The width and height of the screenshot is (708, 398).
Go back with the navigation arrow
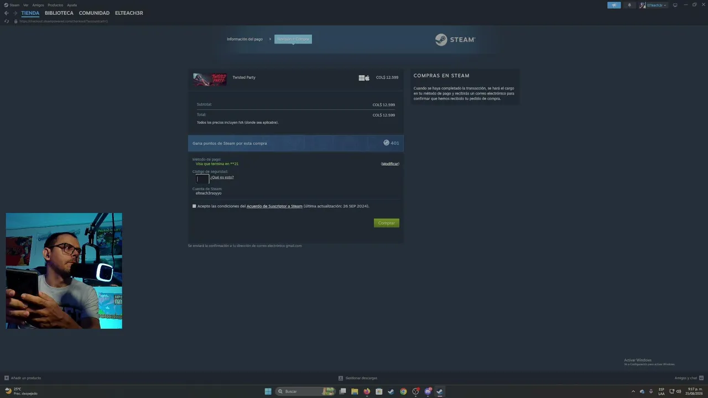pos(7,13)
